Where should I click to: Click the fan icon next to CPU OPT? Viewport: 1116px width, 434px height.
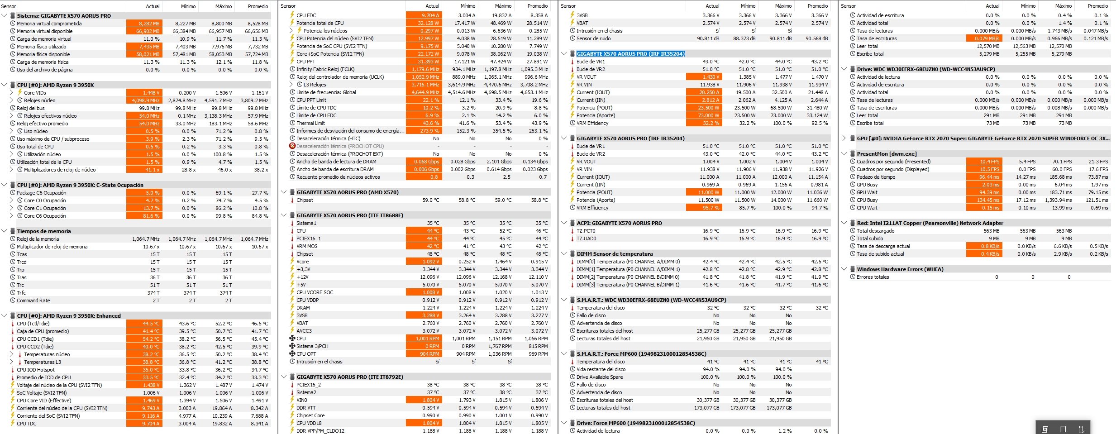pos(292,354)
